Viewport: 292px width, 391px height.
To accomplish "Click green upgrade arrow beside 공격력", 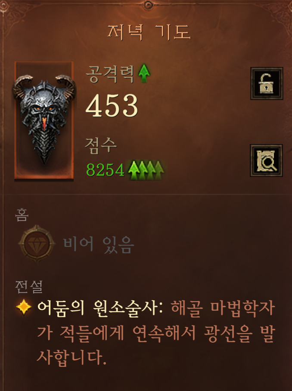I will (x=144, y=73).
